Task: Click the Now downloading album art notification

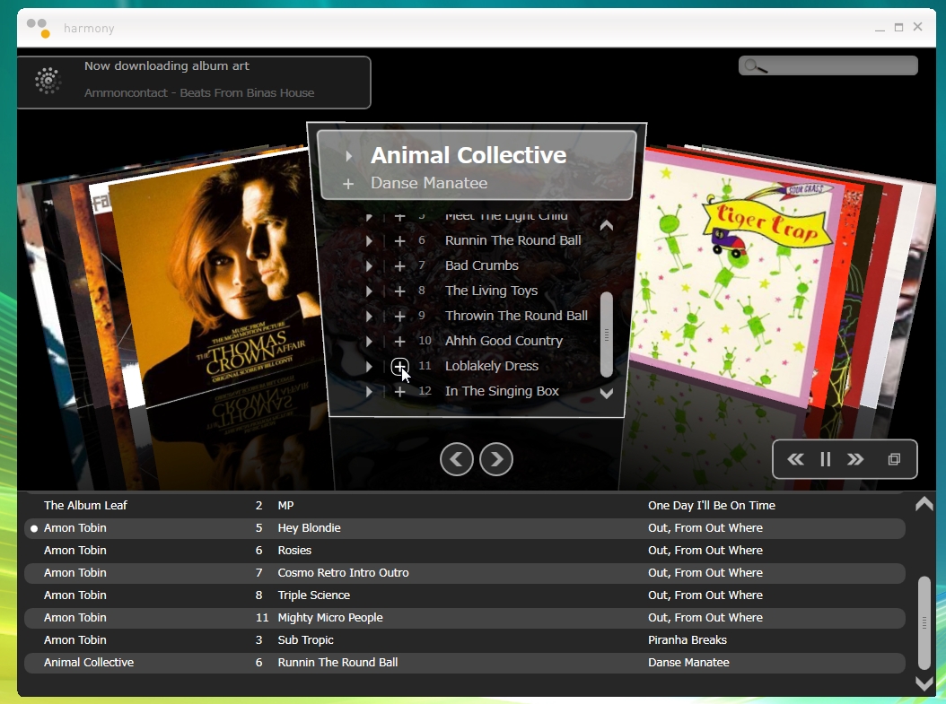Action: point(194,82)
